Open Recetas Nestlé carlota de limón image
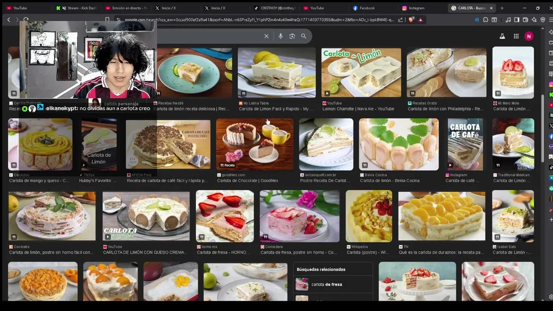This screenshot has width=553, height=311. pyautogui.click(x=194, y=73)
